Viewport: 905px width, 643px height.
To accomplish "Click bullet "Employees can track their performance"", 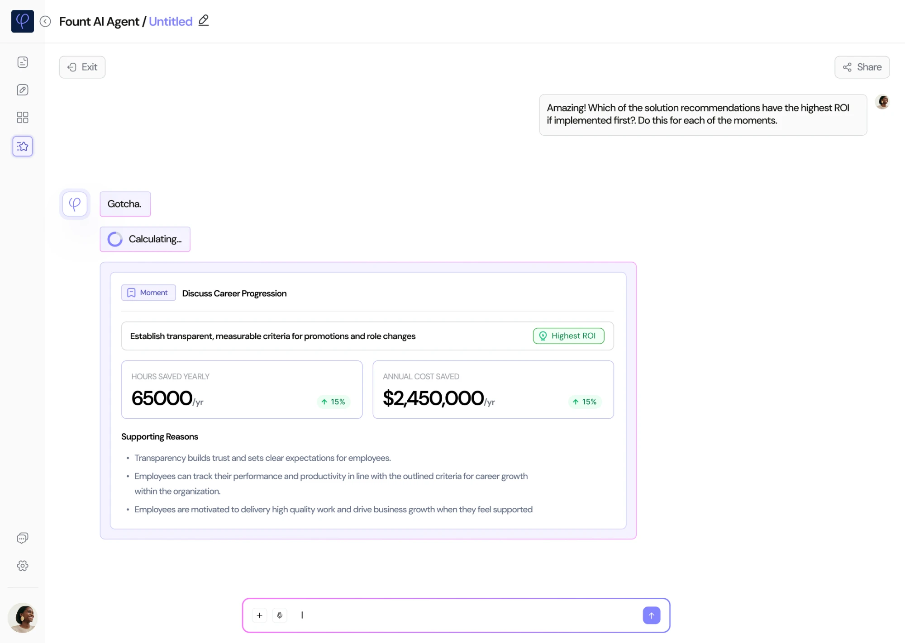I will click(331, 483).
